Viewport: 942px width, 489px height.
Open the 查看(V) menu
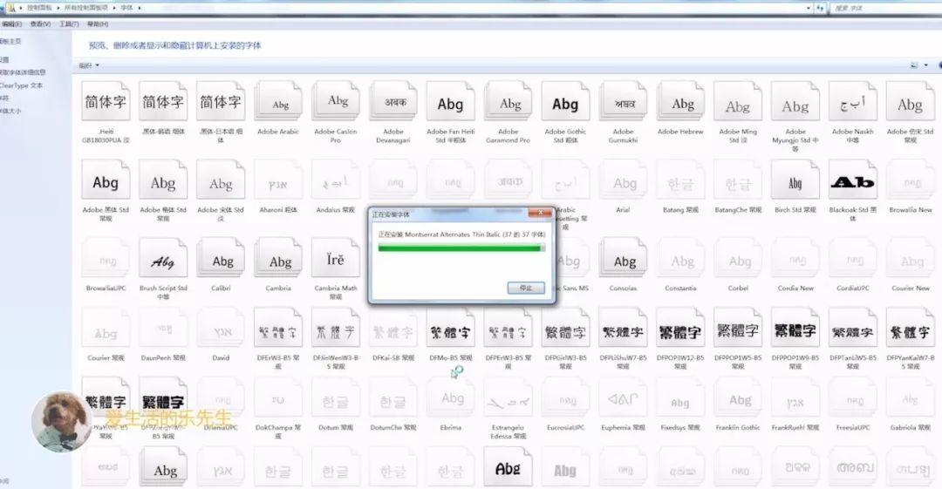tap(40, 24)
